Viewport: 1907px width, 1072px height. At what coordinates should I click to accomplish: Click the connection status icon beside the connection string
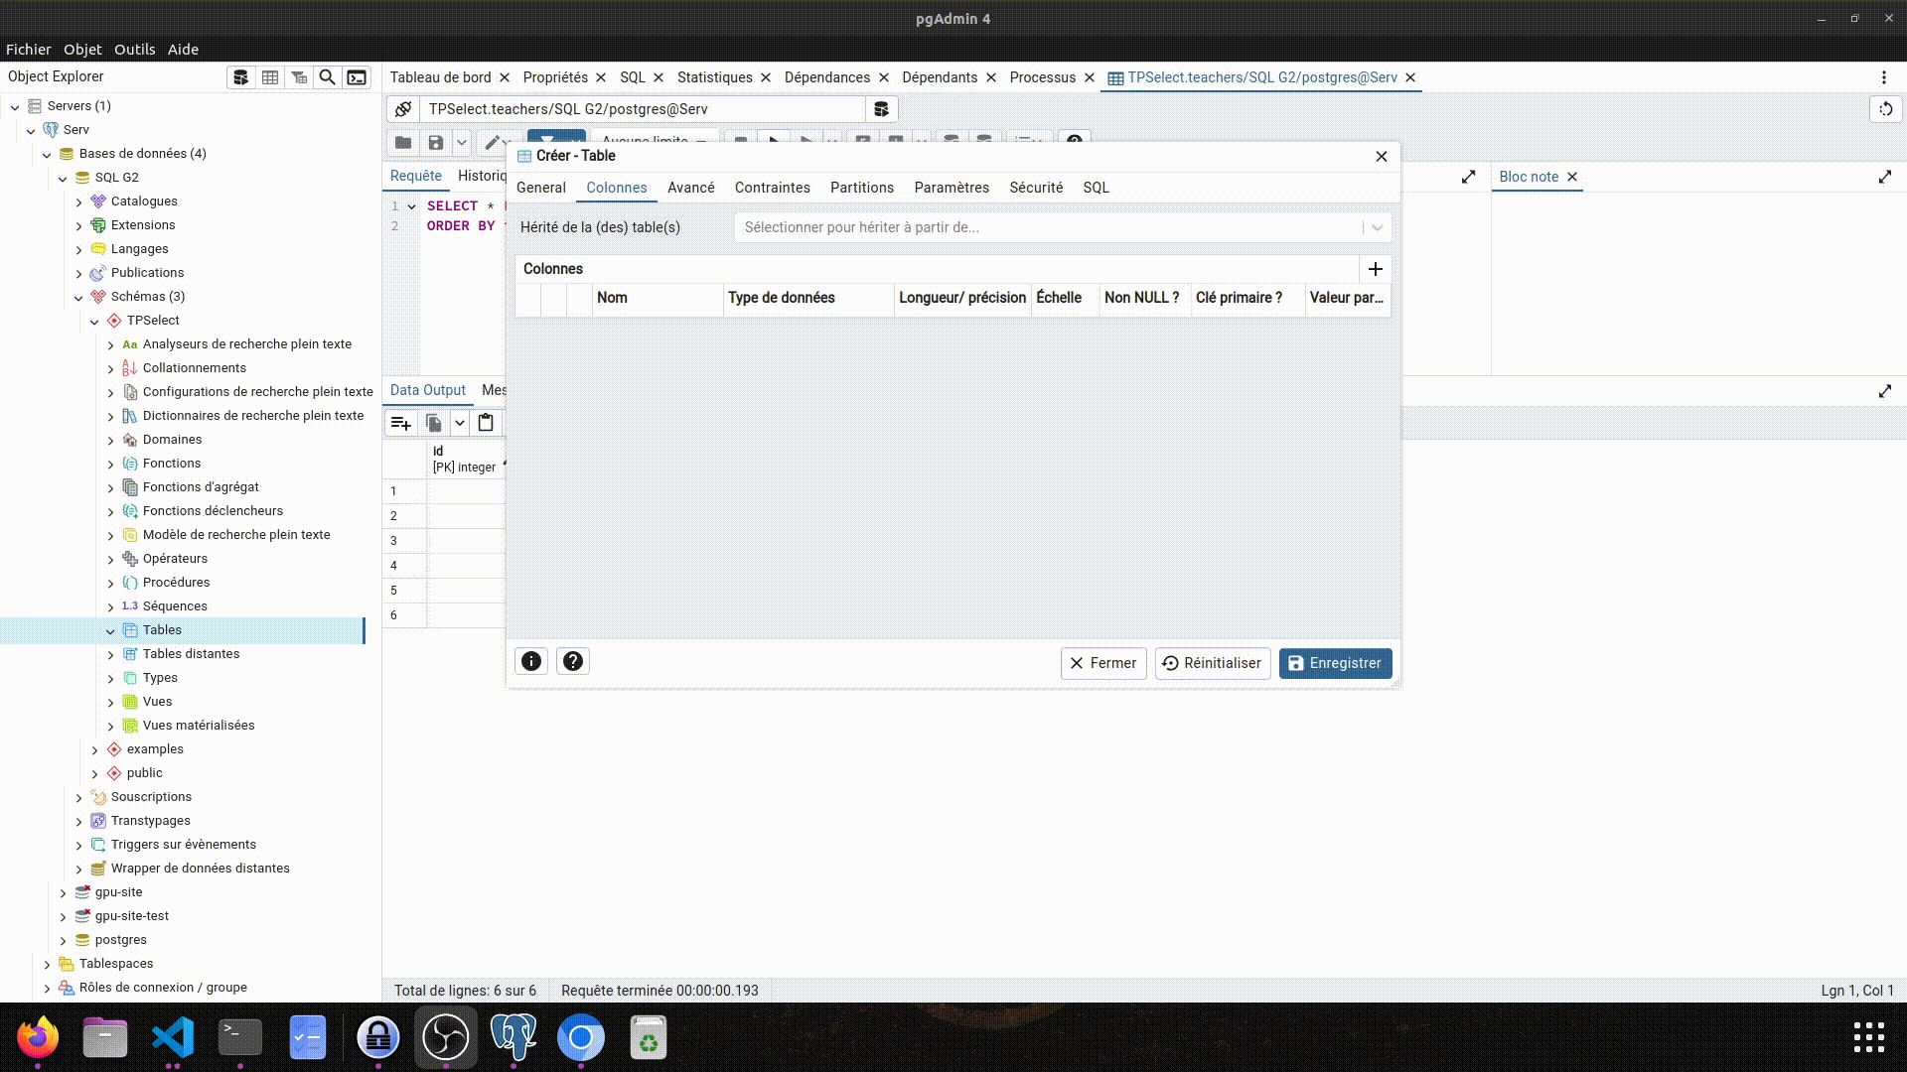(403, 109)
